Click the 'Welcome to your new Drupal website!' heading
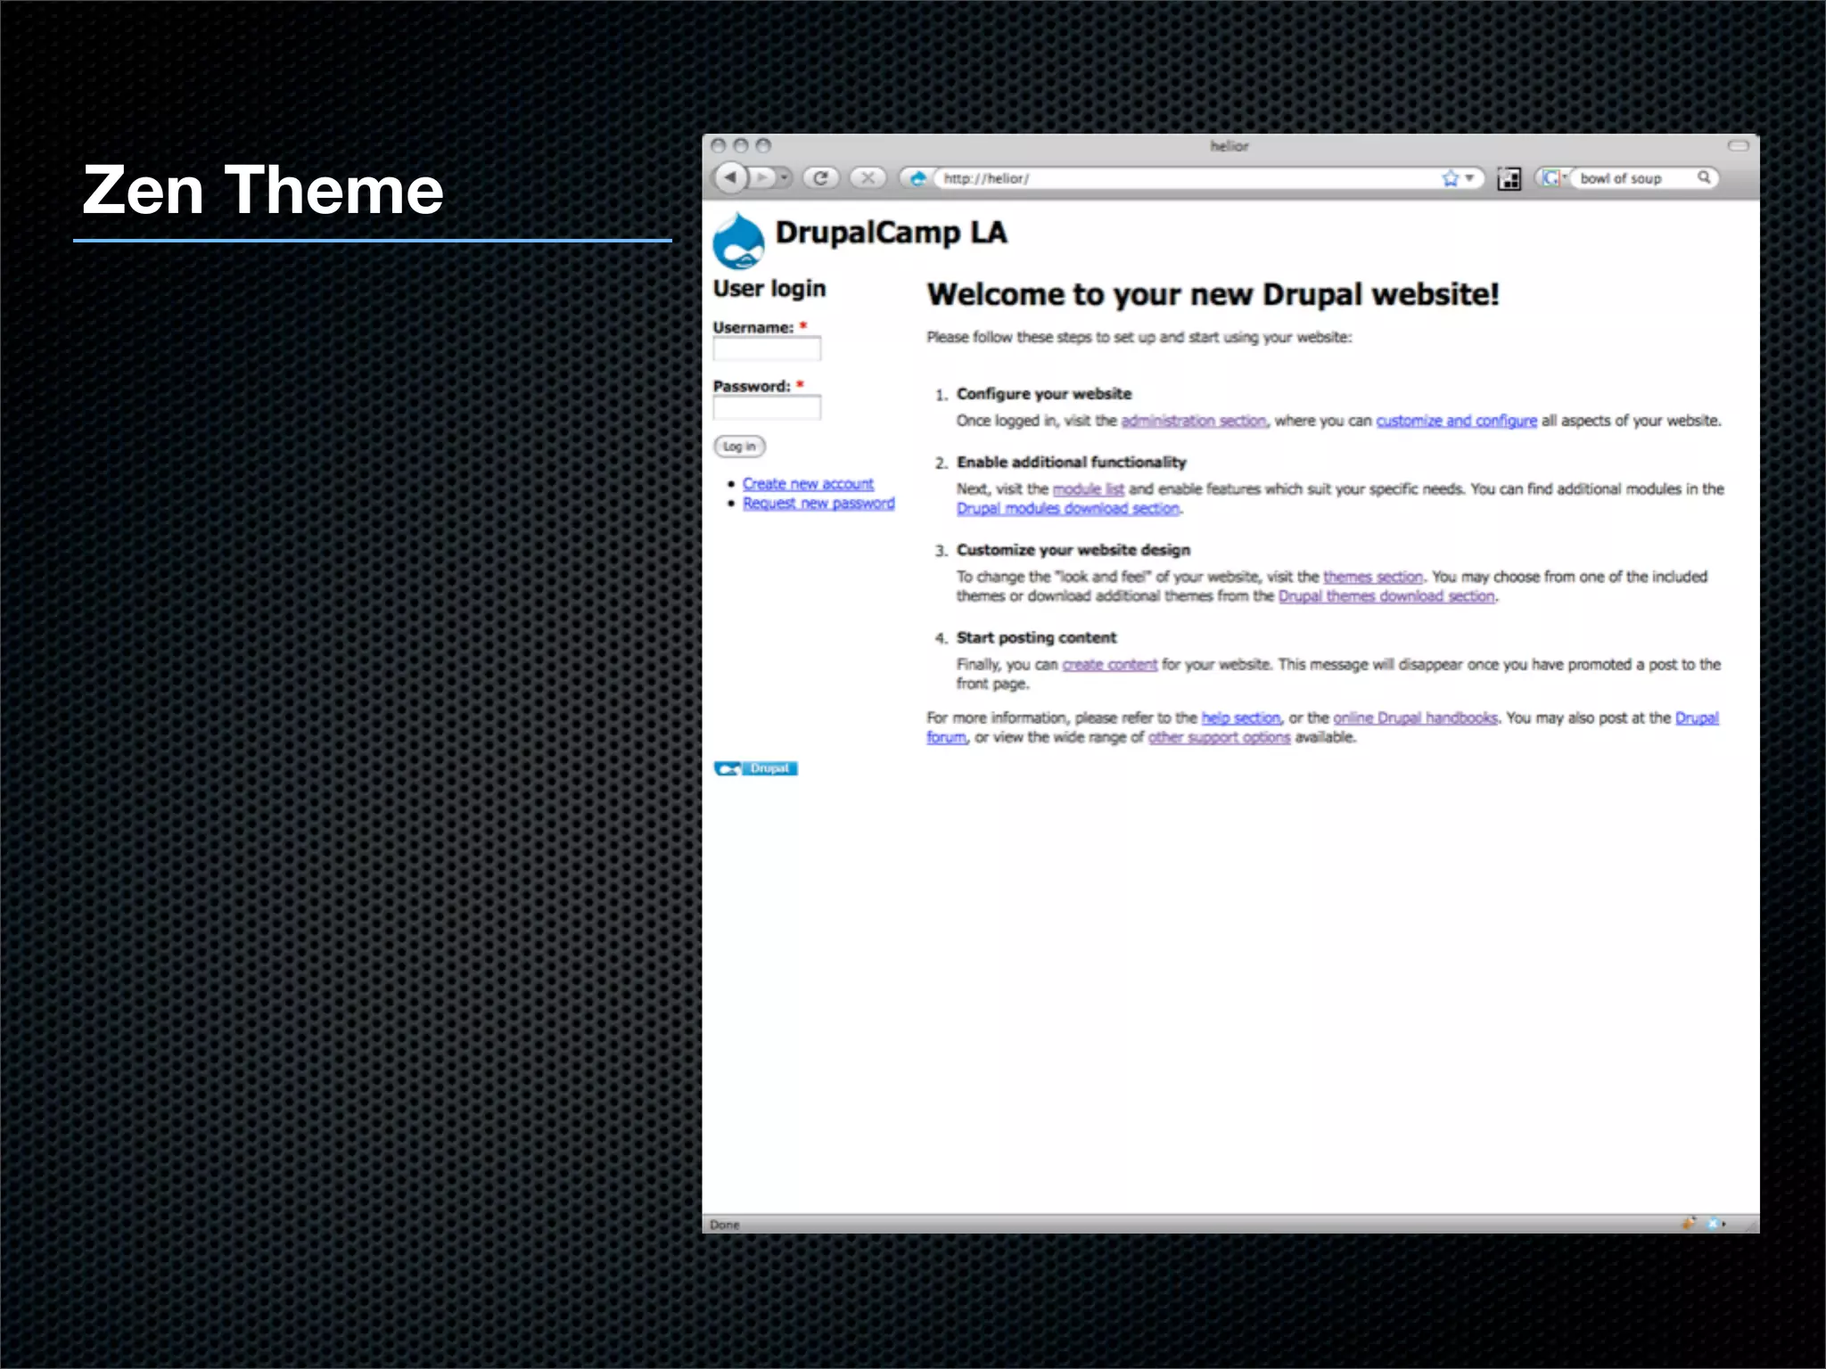The image size is (1826, 1369). click(x=1213, y=294)
